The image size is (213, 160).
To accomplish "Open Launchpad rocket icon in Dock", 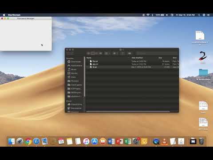I will pyautogui.click(x=20, y=141).
